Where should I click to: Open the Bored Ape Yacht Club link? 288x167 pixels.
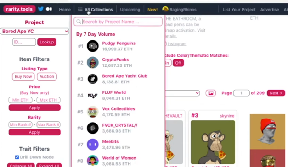tap(125, 76)
